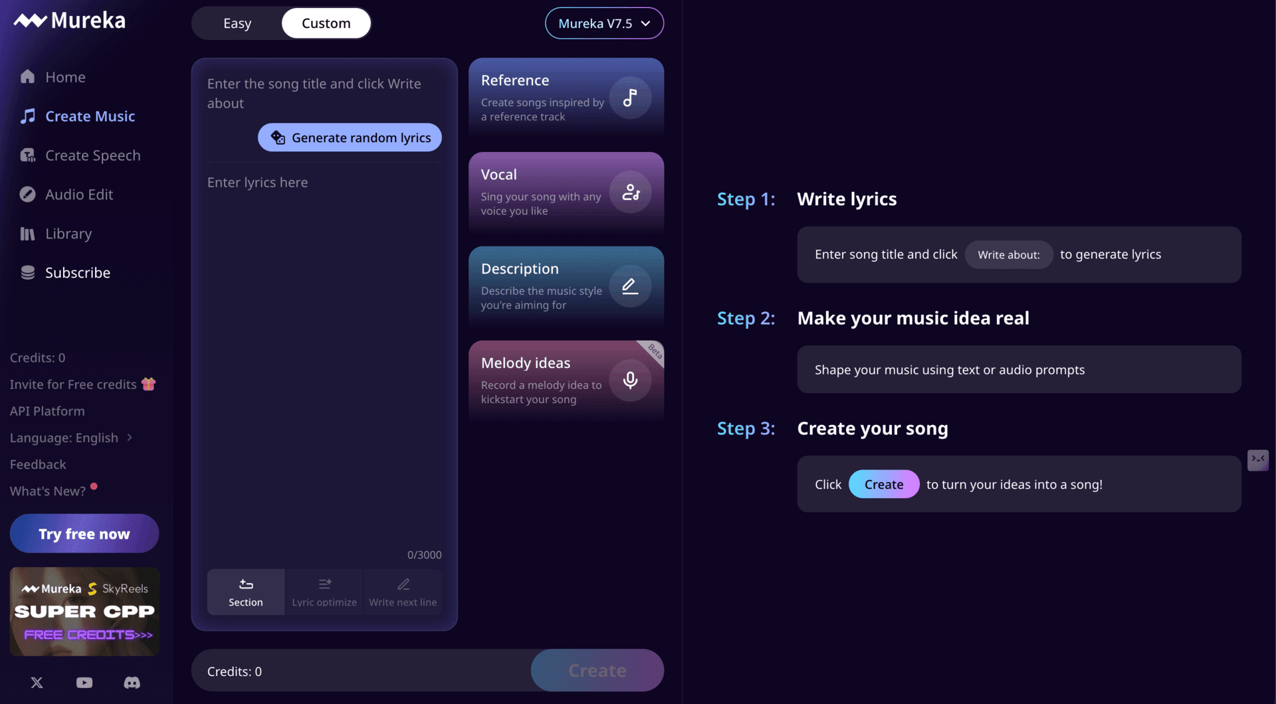
Task: Click the Vocal singer icon
Action: tap(630, 193)
